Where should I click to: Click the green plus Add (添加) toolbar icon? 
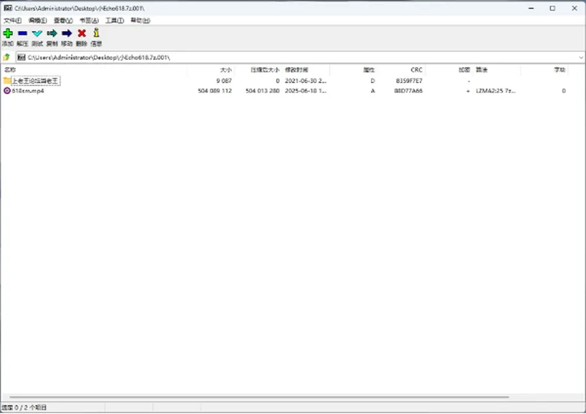[x=7, y=34]
